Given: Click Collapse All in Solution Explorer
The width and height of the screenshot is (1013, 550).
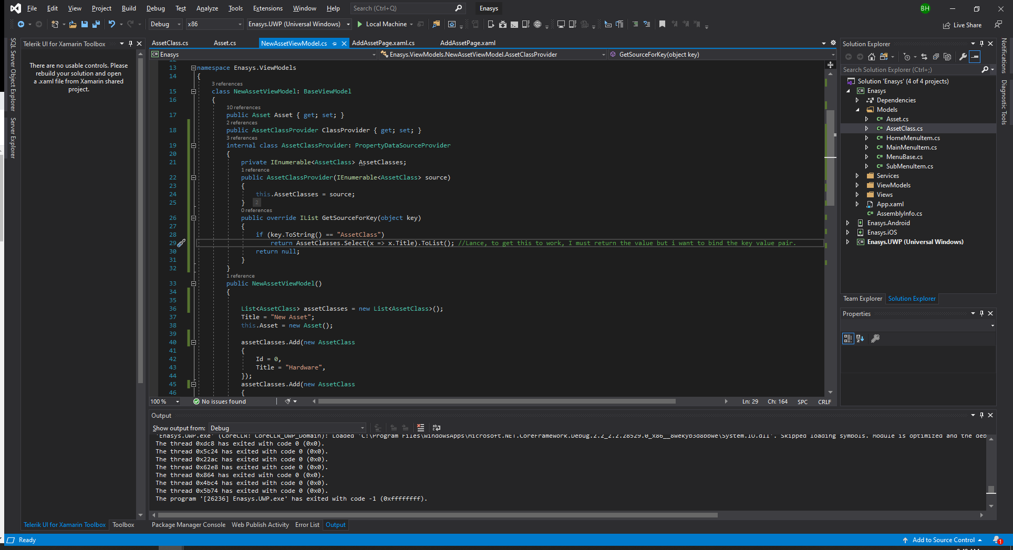Looking at the screenshot, I should 936,57.
